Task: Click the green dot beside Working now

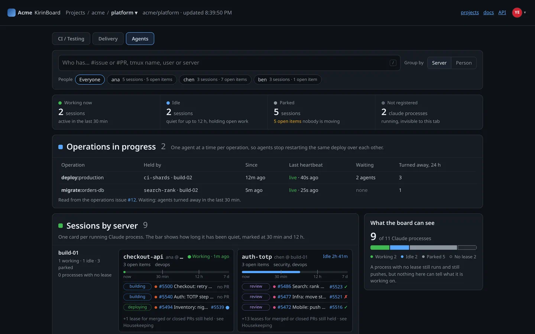Action: 60,103
